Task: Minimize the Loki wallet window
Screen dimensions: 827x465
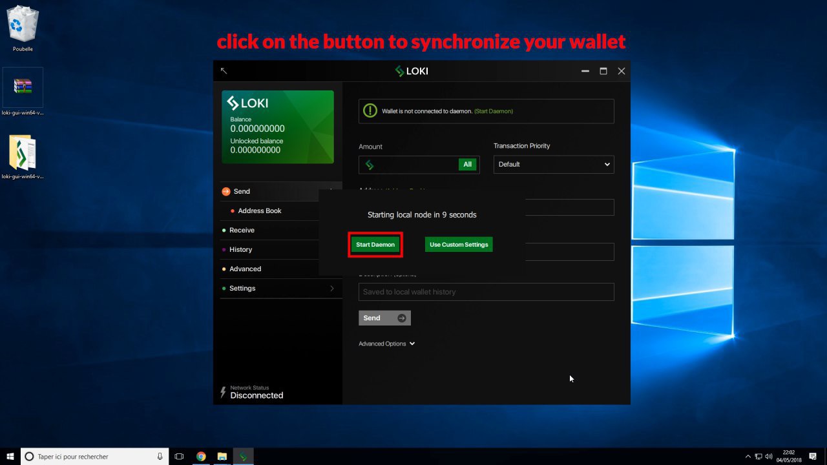Action: coord(585,71)
